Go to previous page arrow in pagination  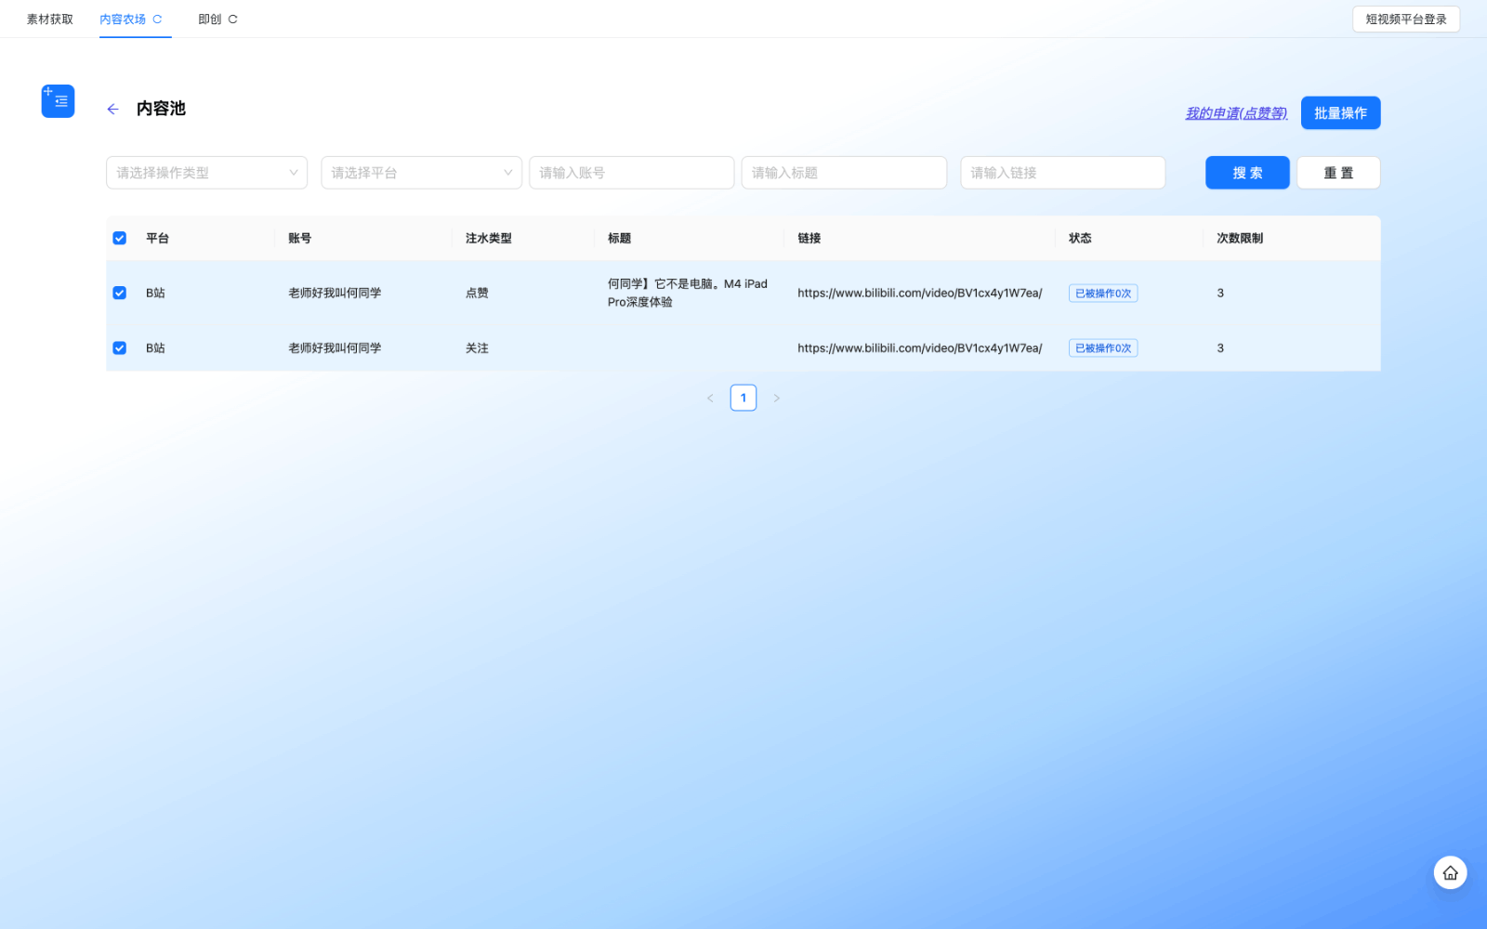[710, 398]
